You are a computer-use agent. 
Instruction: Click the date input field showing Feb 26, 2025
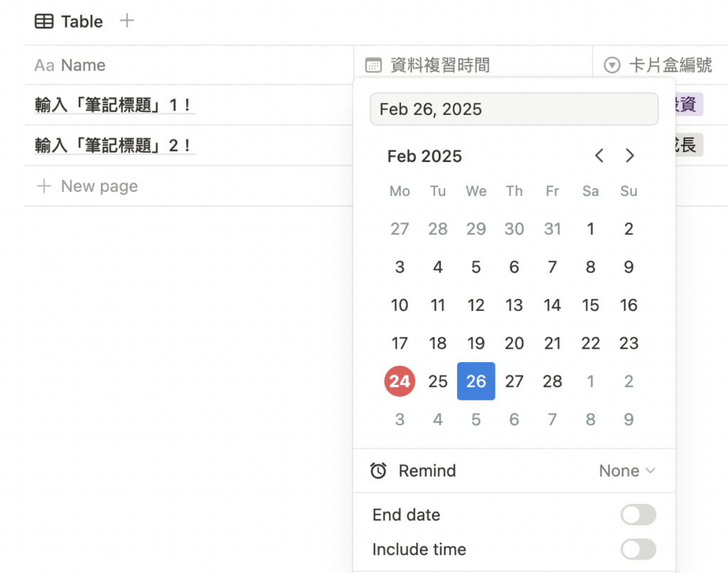click(x=513, y=109)
